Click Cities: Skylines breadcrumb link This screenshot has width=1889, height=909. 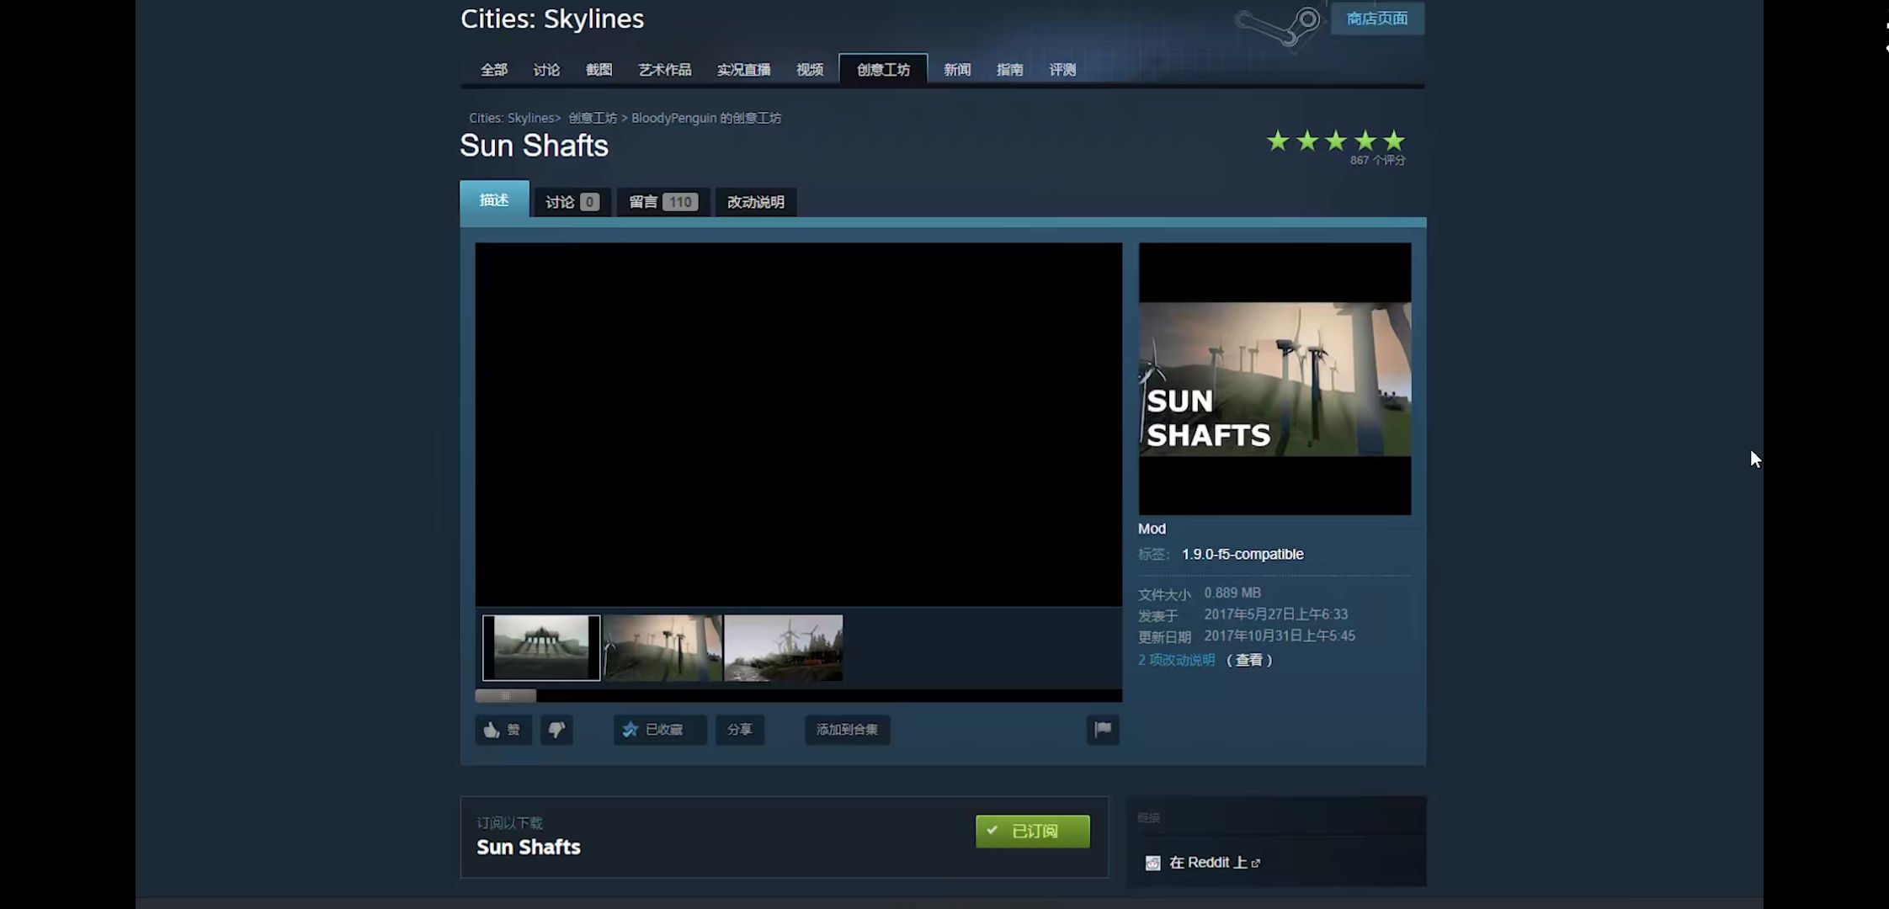(x=512, y=118)
